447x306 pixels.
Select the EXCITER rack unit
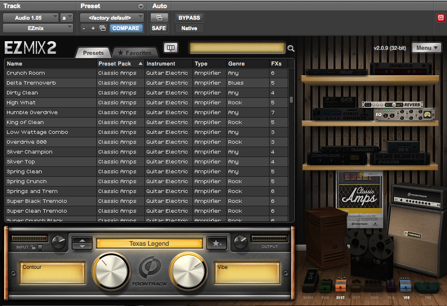point(400,159)
